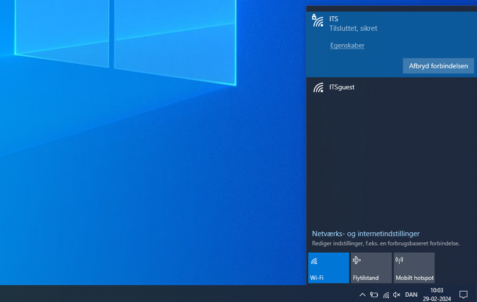Viewport: 477px width, 302px height.
Task: Click the secured ITS Wi-Fi signal icon
Action: [x=318, y=21]
